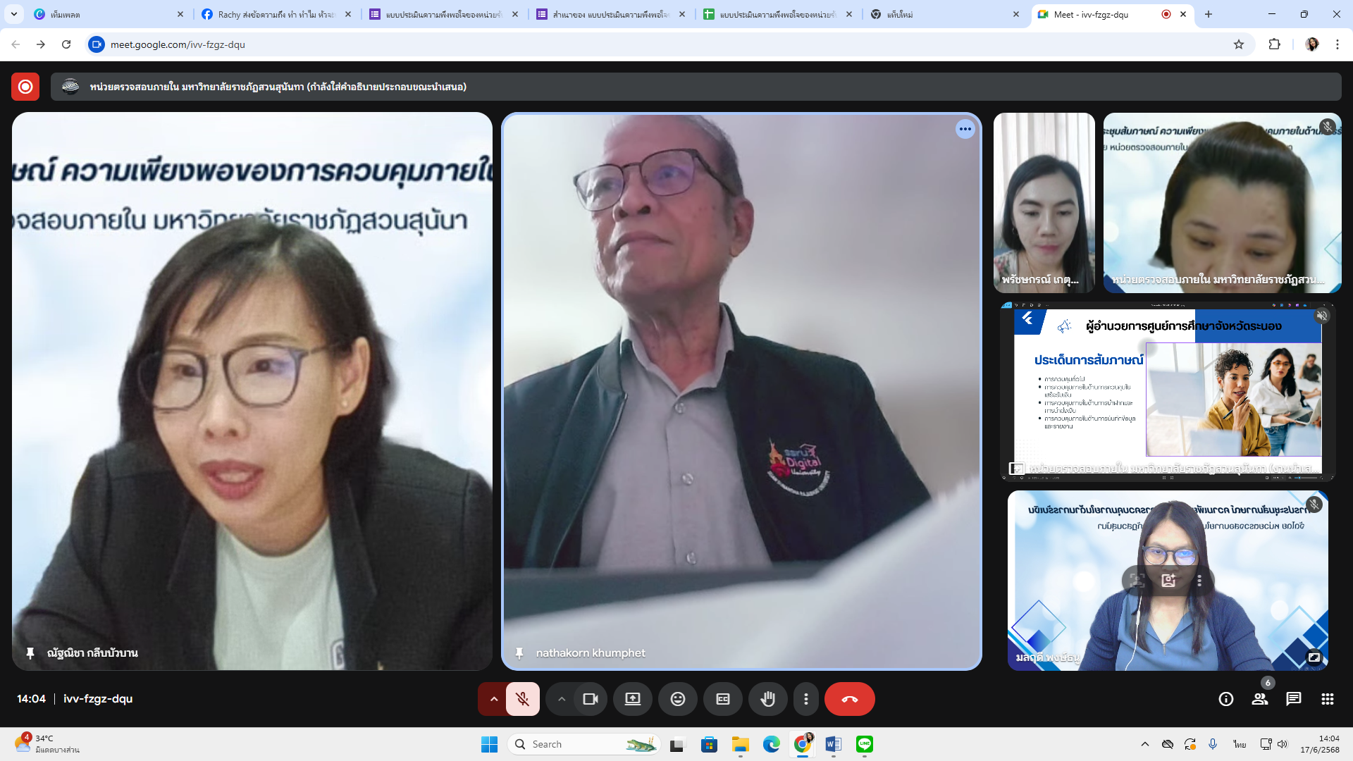Open the tab search dropdown arrow
Screen dimensions: 1353x761
pyautogui.click(x=14, y=14)
